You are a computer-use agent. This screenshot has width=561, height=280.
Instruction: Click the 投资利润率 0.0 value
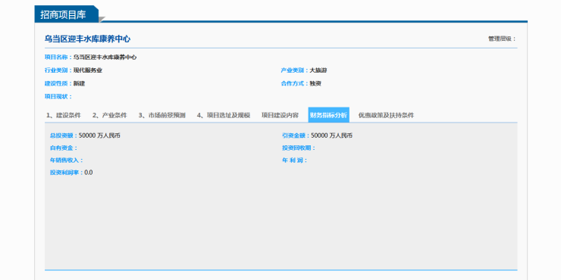point(89,173)
